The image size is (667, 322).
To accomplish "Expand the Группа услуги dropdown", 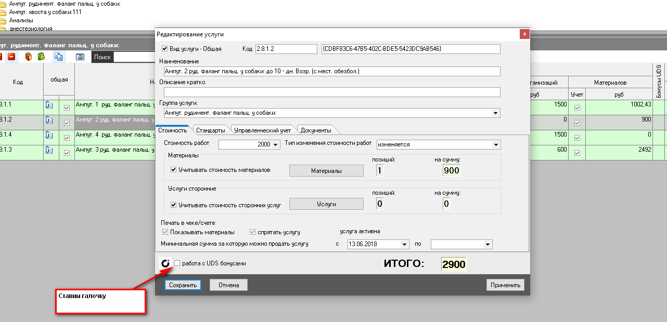I will [x=495, y=113].
